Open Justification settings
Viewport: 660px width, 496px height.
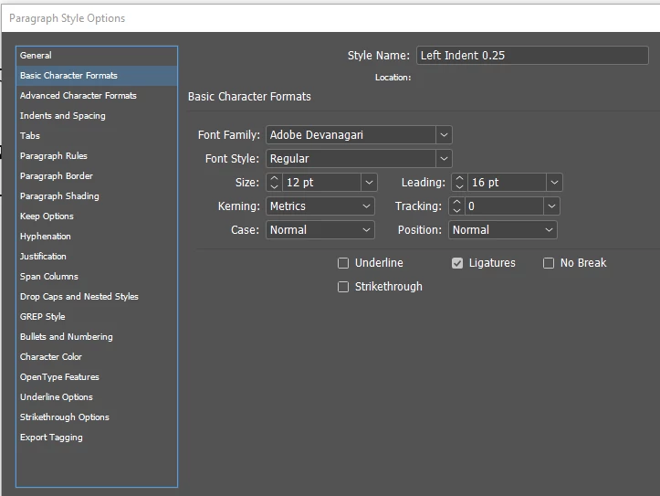point(97,257)
